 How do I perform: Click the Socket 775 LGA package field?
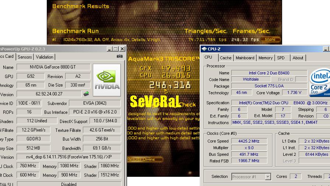(269, 86)
